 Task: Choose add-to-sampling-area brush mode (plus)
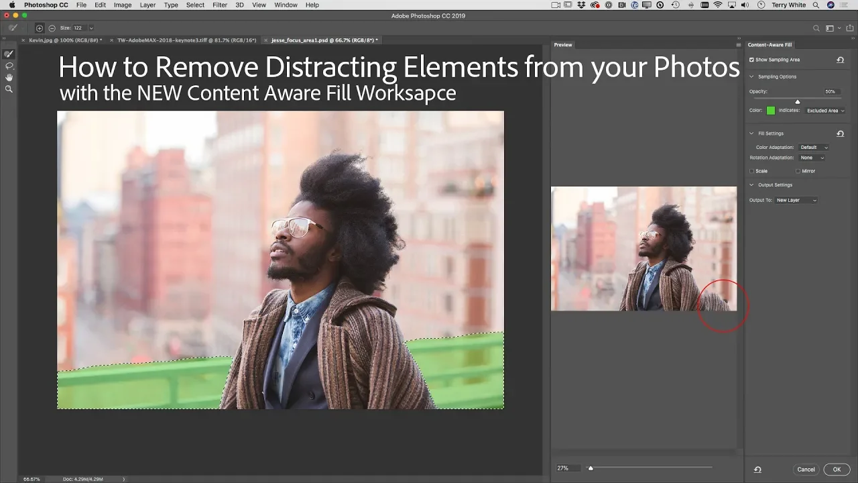40,28
